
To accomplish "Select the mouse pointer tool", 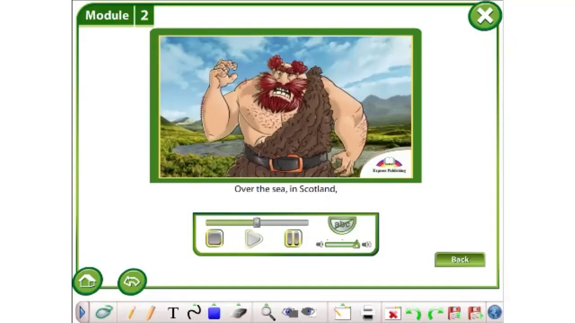I will (104, 312).
